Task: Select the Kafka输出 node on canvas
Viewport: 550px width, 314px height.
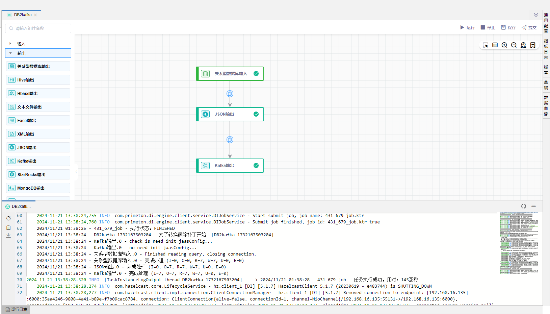Action: pos(230,166)
